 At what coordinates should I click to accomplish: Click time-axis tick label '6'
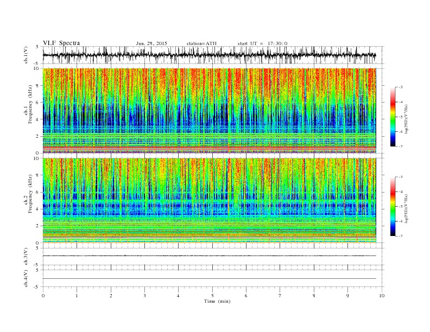[x=246, y=296]
